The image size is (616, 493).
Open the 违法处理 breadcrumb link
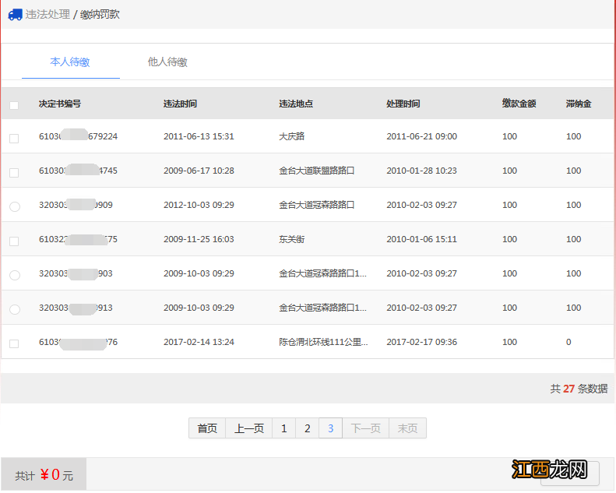tap(48, 15)
